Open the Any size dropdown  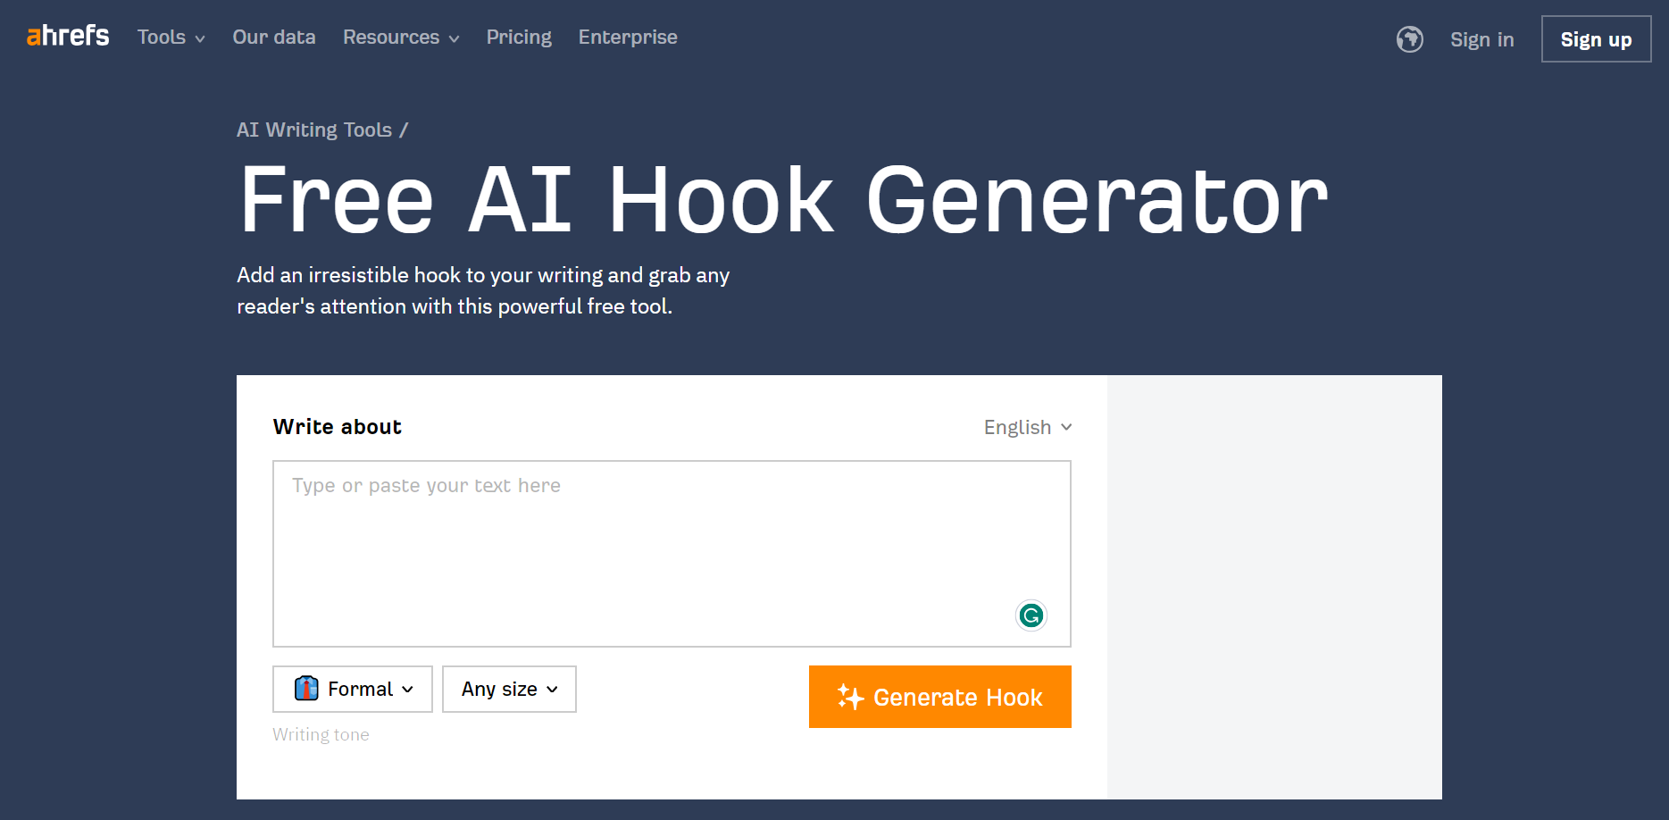pos(509,689)
